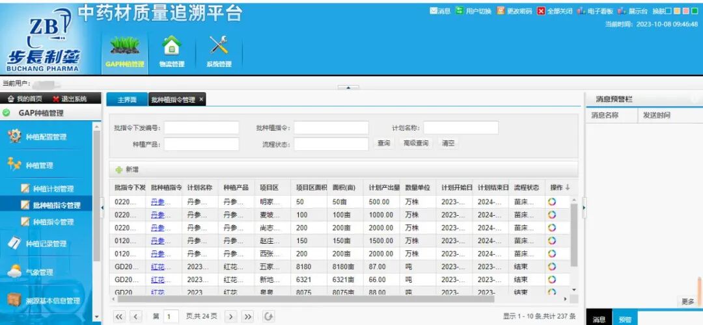This screenshot has height=325, width=703.
Task: Click the 全部关闭 red X icon
Action: pos(541,11)
